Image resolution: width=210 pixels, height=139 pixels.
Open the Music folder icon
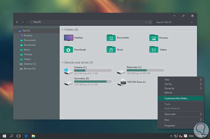(x=111, y=49)
